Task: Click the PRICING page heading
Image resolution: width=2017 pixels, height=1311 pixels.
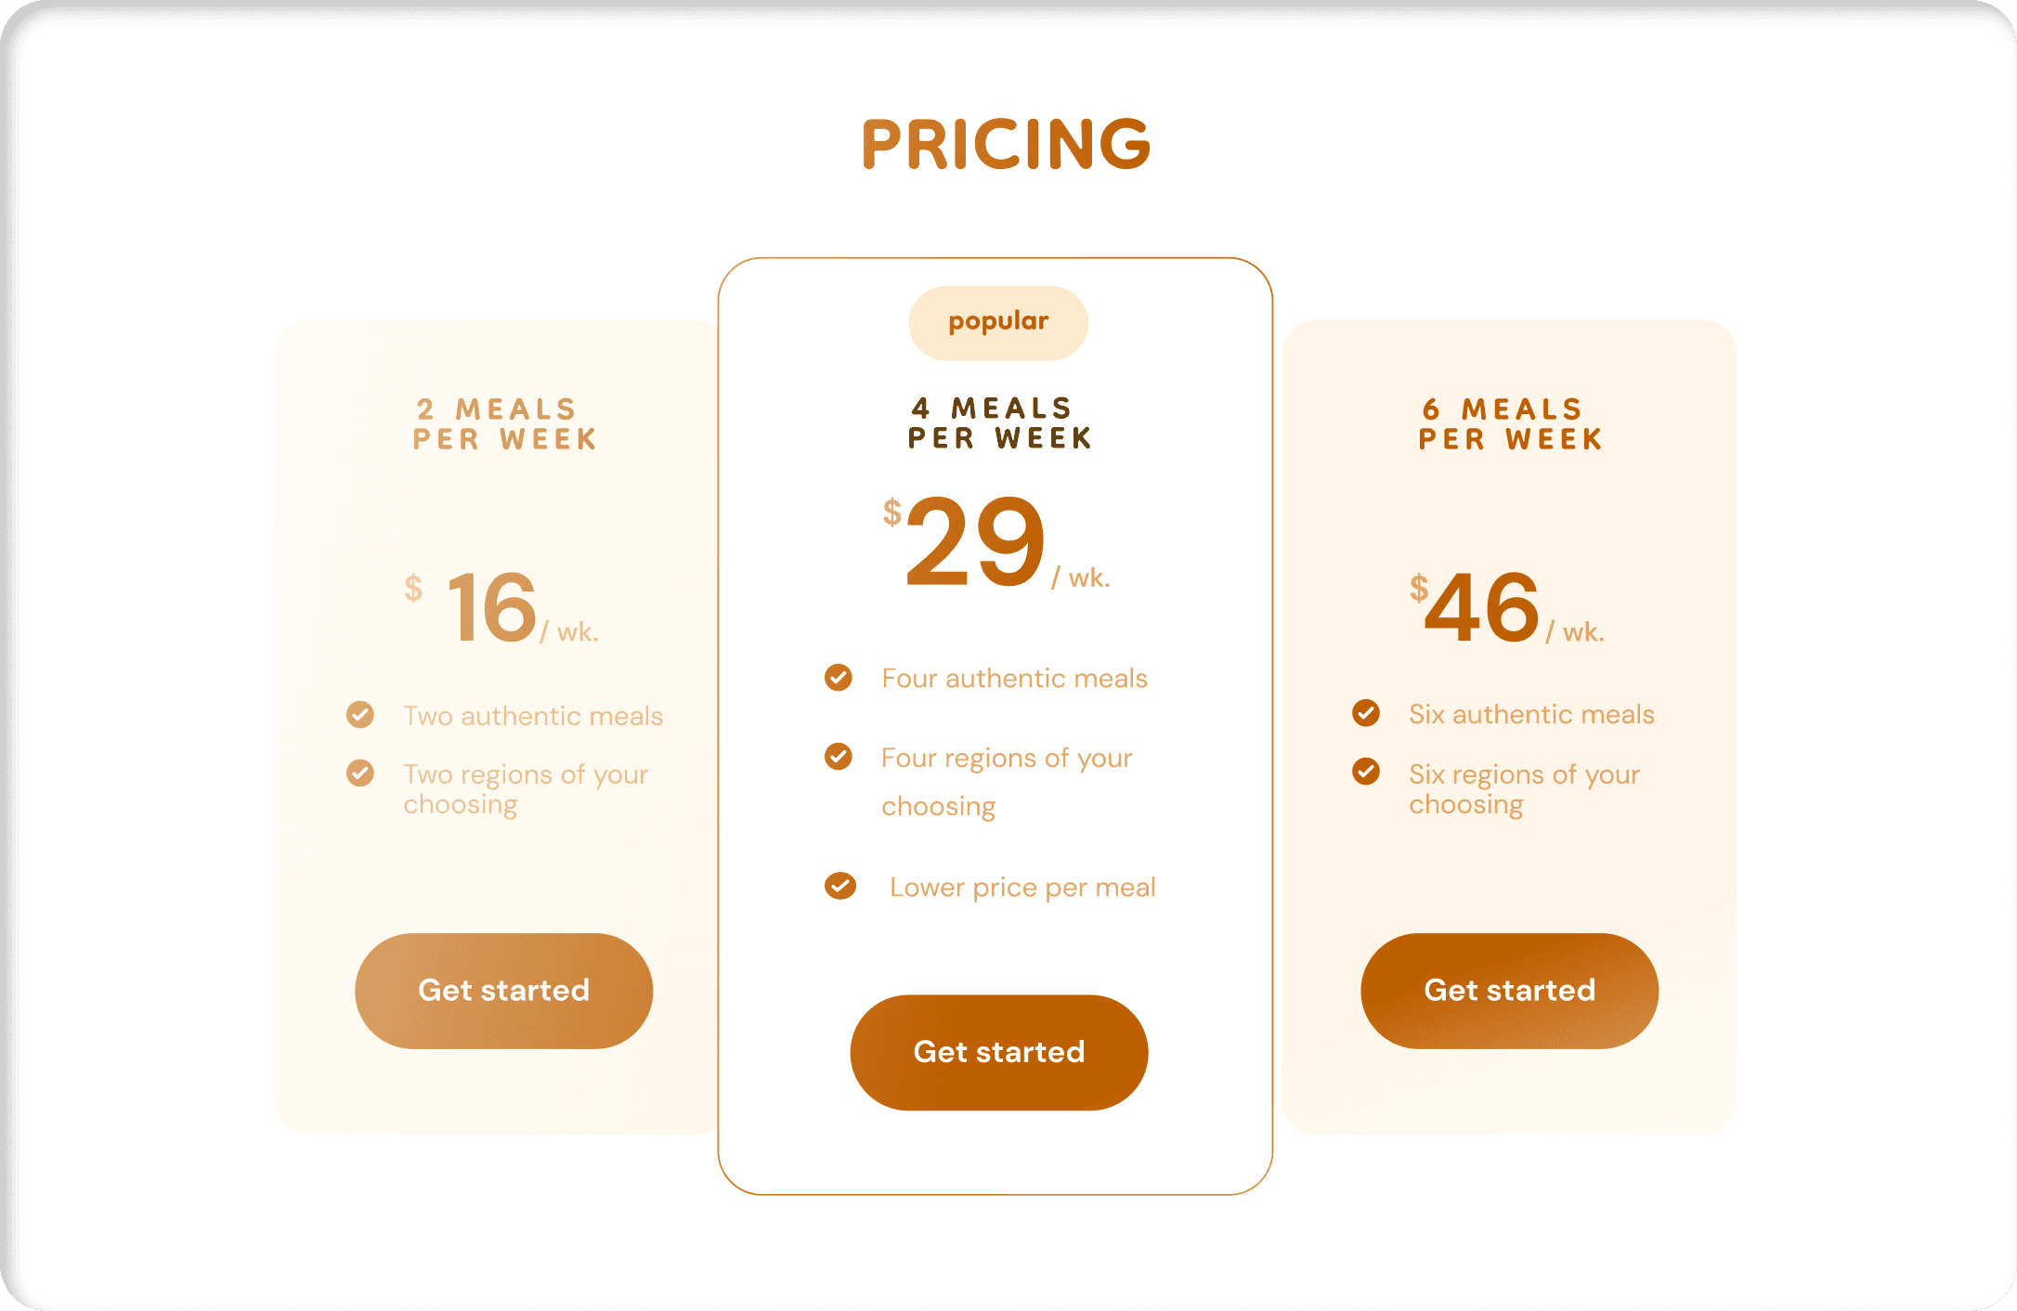Action: pyautogui.click(x=1007, y=144)
